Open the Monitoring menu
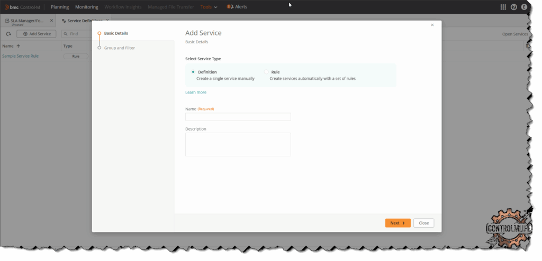542x261 pixels. coord(87,7)
